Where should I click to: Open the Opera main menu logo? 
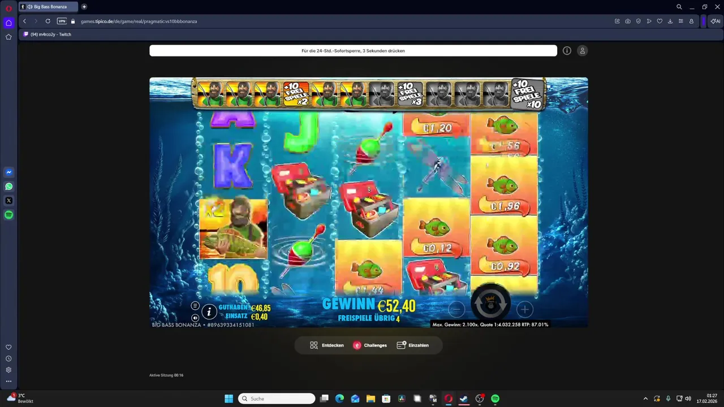[x=8, y=8]
